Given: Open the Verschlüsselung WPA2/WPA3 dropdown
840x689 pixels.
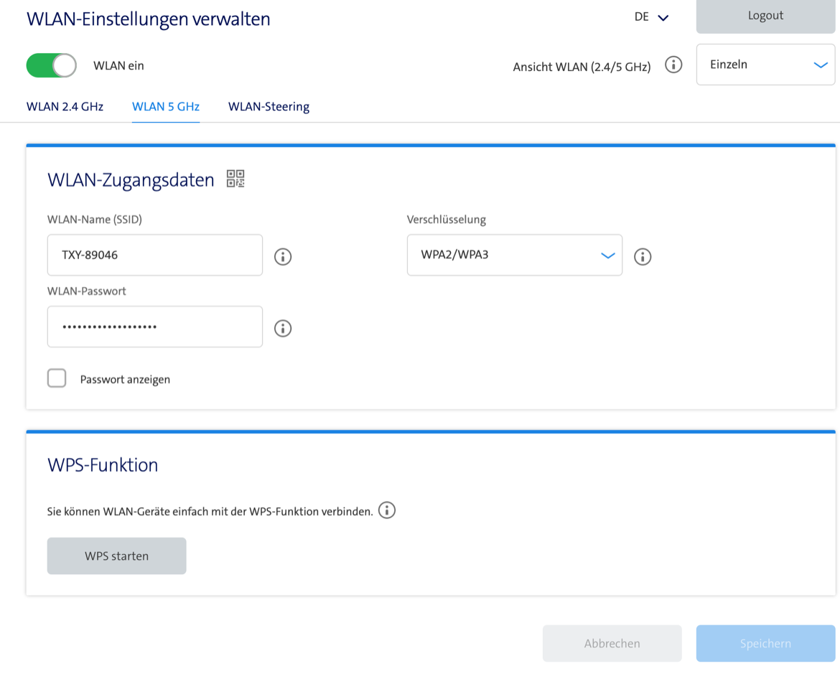Looking at the screenshot, I should pyautogui.click(x=514, y=255).
